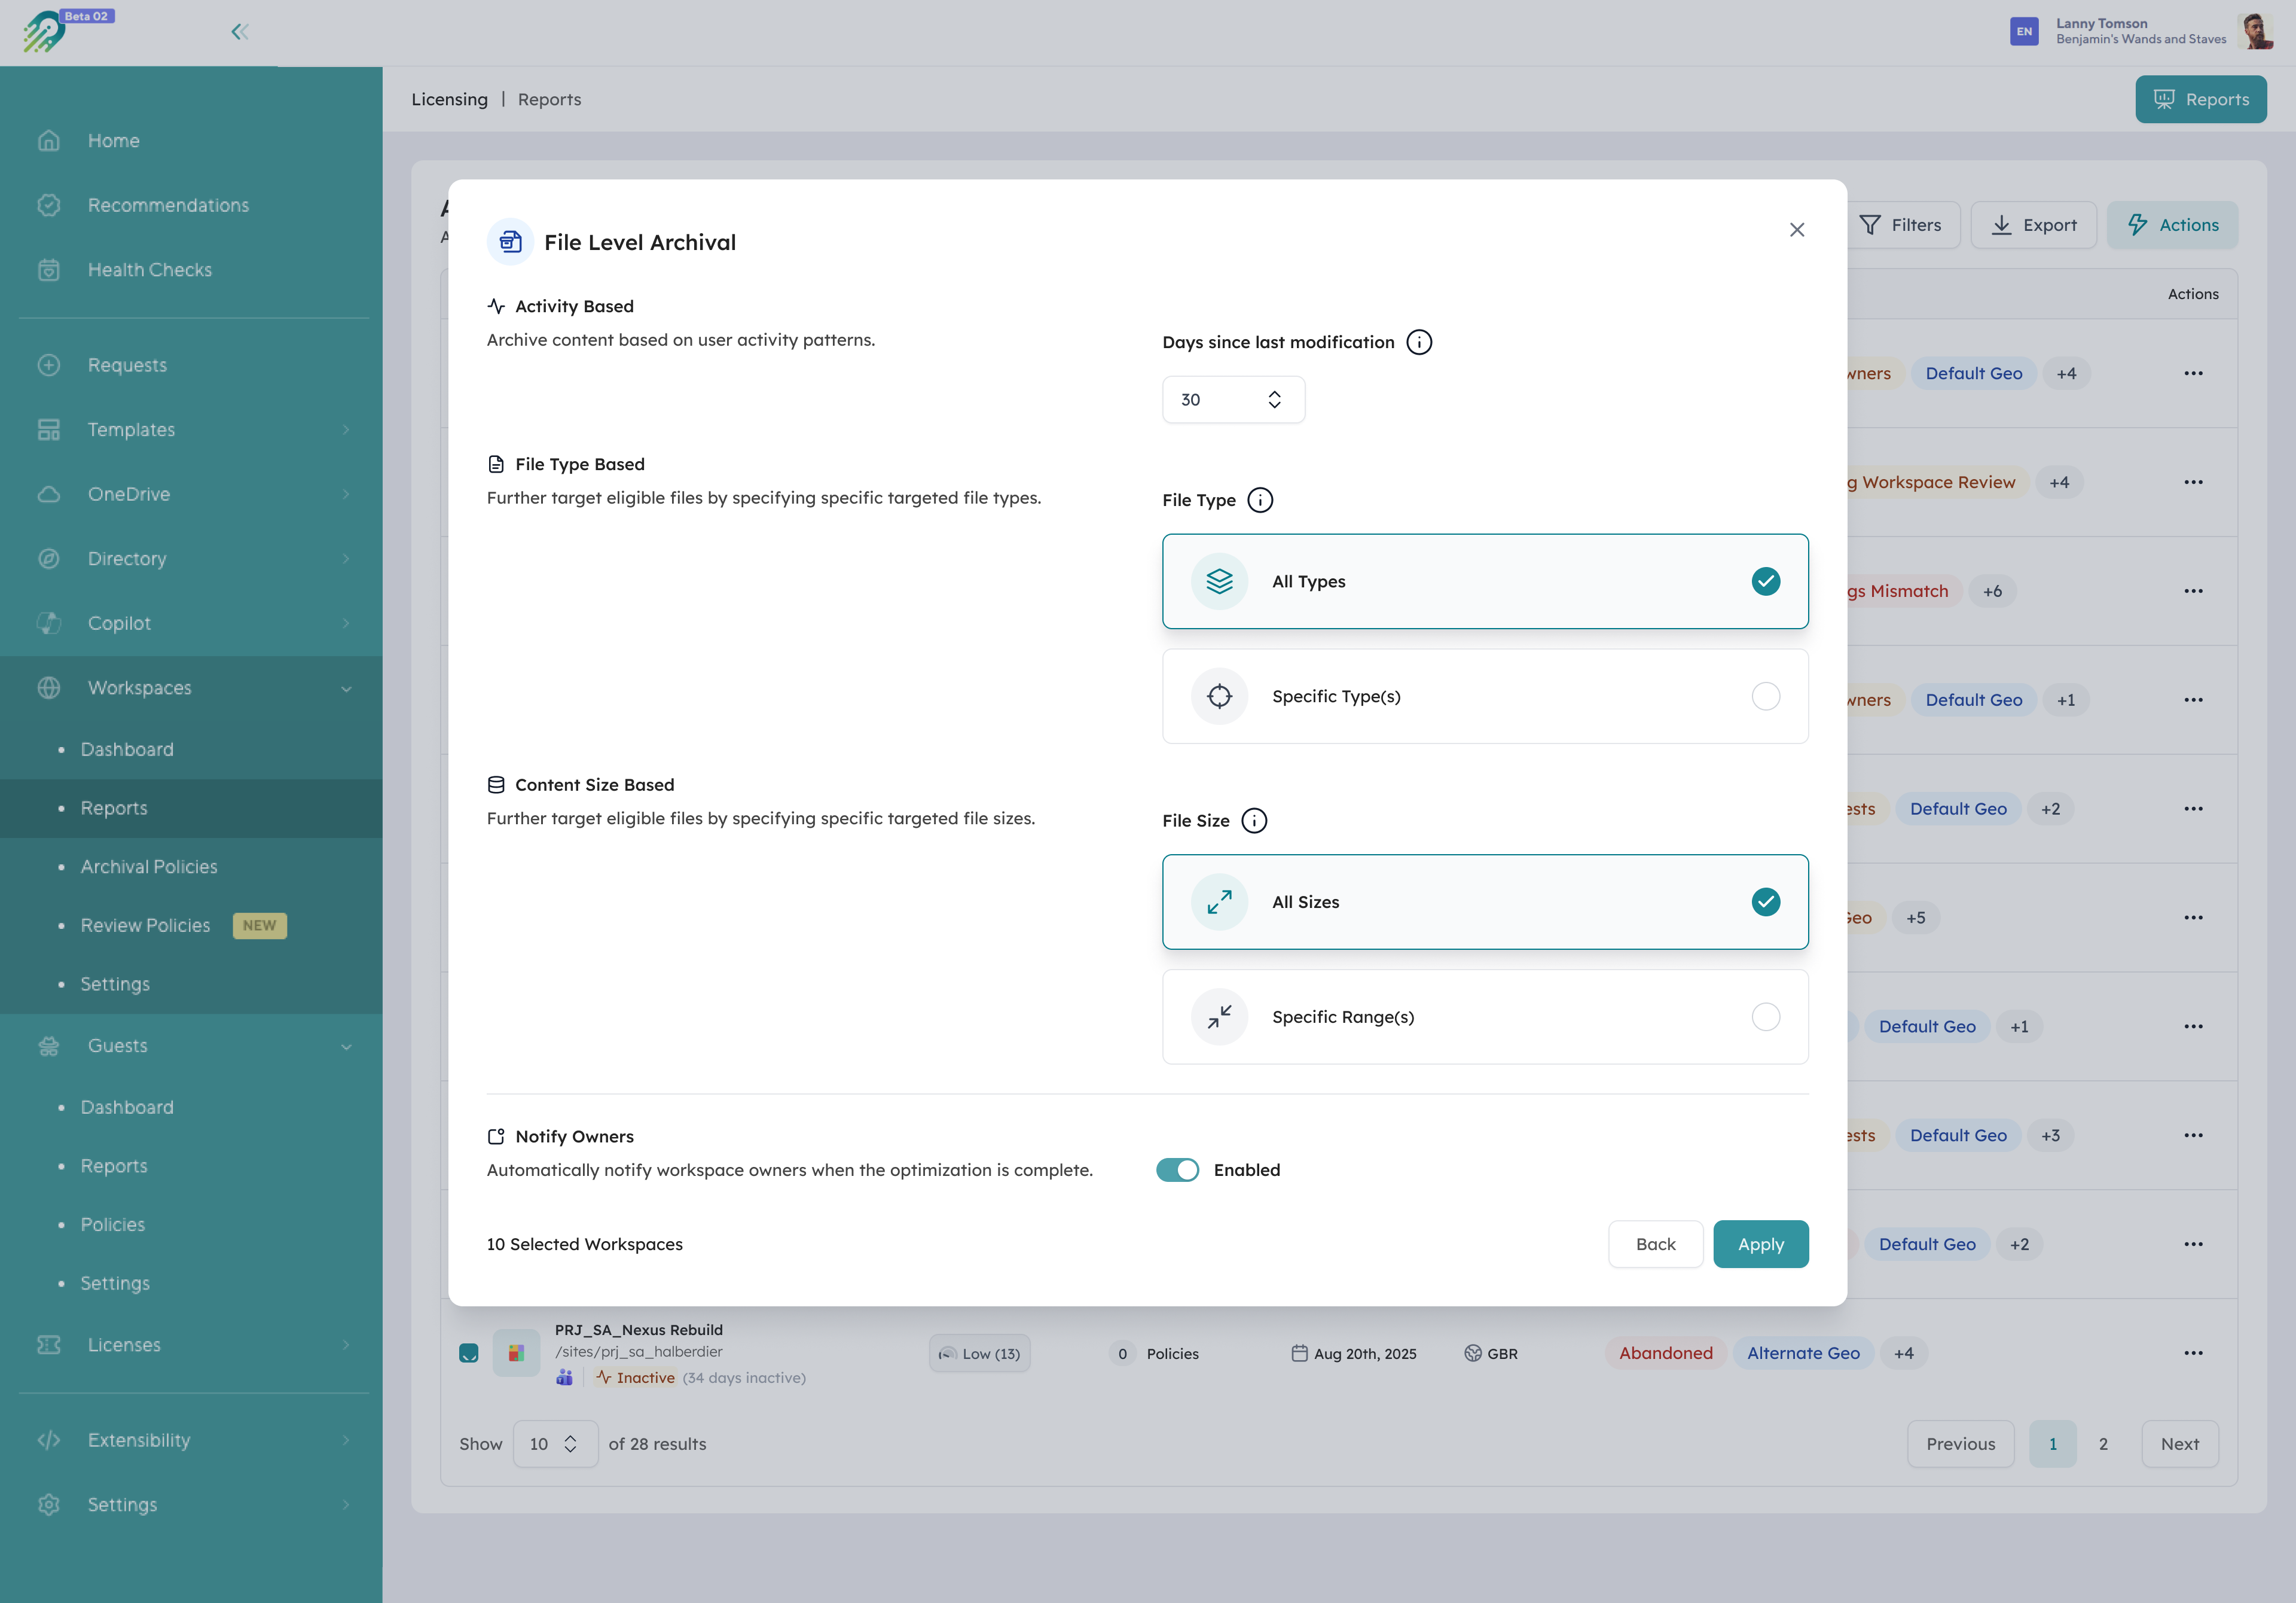
Task: Expand the Licenses menu chevron
Action: 346,1345
